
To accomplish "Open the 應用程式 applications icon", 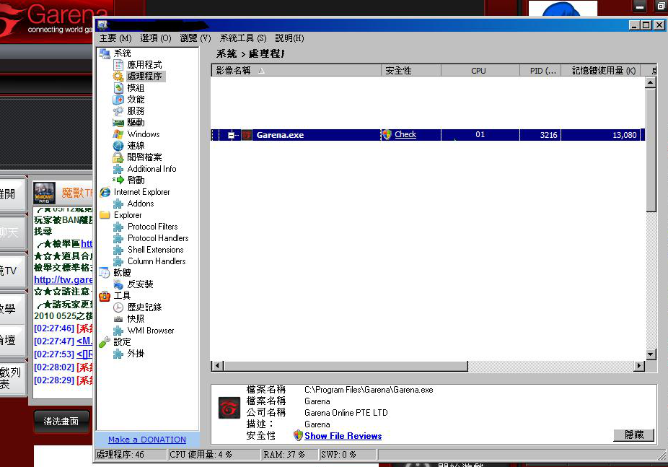I will (118, 65).
